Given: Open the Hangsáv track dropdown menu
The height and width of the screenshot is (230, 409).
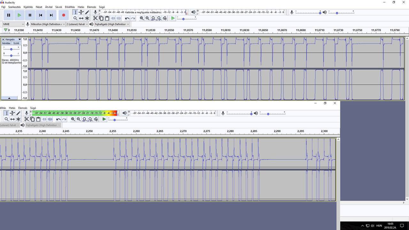Looking at the screenshot, I should (13, 39).
